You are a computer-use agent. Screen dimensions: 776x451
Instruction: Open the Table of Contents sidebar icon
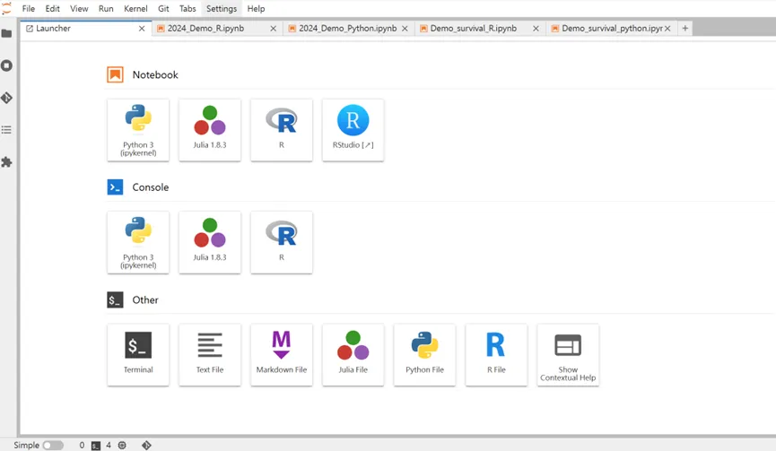point(6,130)
